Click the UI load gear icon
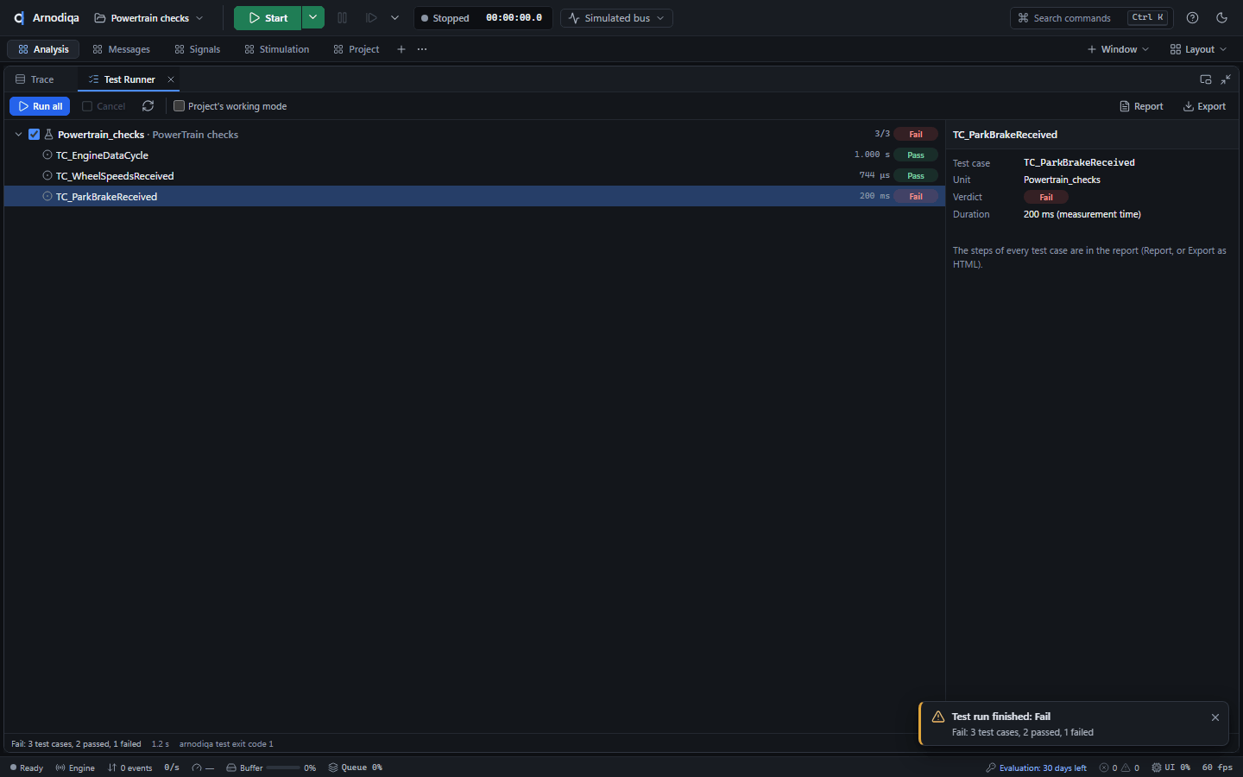1243x777 pixels. (x=1157, y=768)
